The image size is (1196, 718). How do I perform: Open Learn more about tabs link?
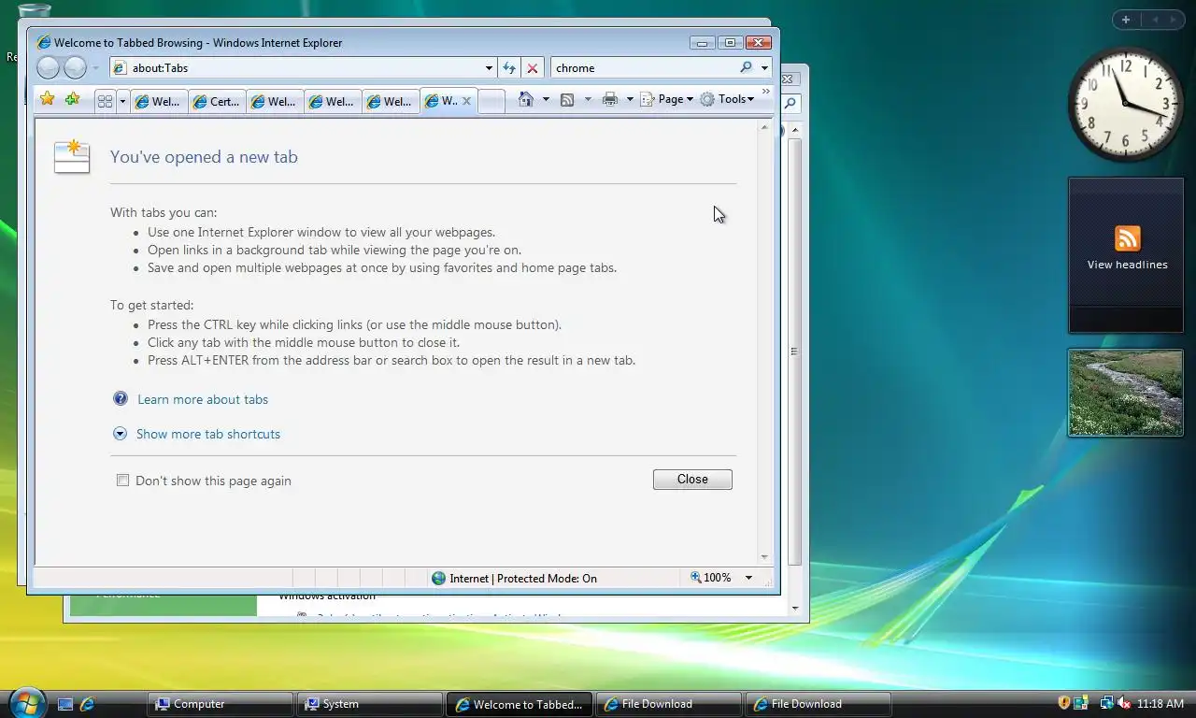pyautogui.click(x=203, y=399)
